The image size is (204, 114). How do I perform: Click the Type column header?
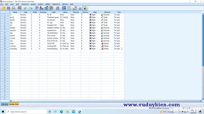coord(25,12)
